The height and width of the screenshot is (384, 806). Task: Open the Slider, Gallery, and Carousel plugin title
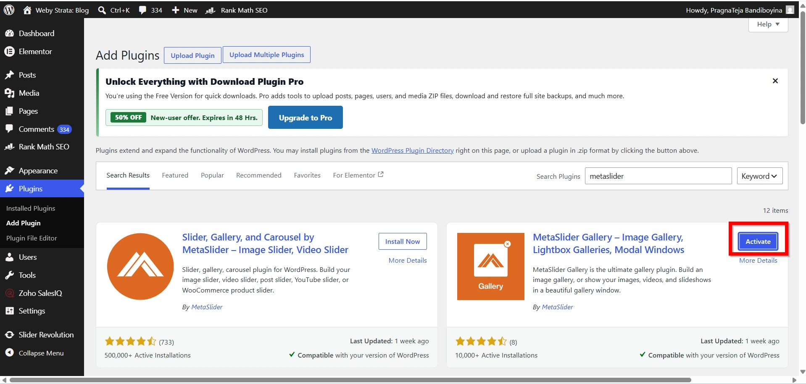coord(265,243)
